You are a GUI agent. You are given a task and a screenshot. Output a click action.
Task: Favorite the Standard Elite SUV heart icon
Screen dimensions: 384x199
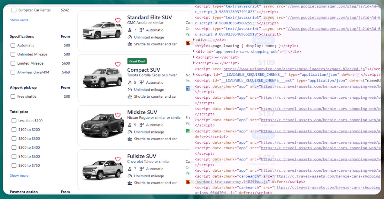click(118, 20)
